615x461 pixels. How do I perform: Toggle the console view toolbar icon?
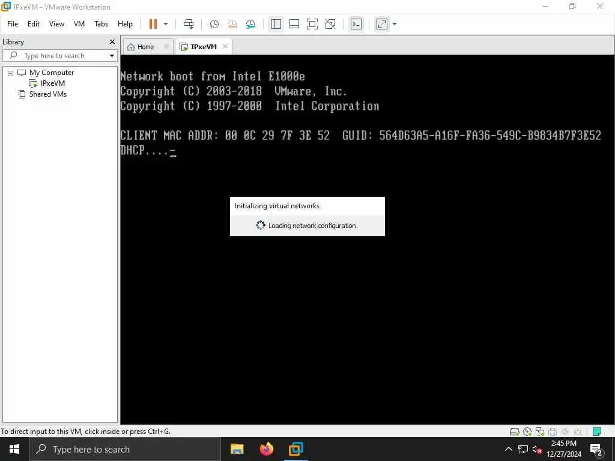coord(356,24)
